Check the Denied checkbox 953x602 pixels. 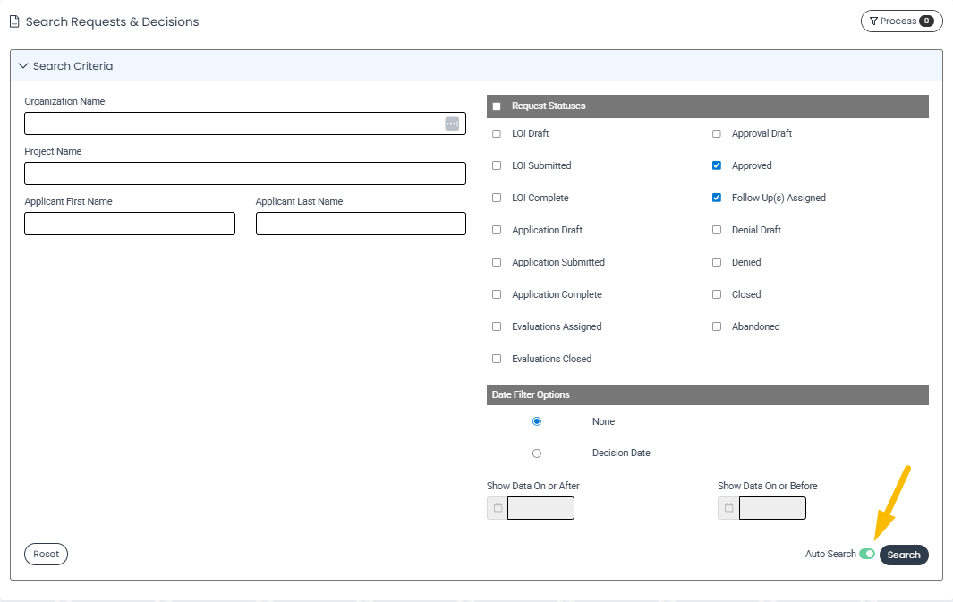[x=717, y=262]
